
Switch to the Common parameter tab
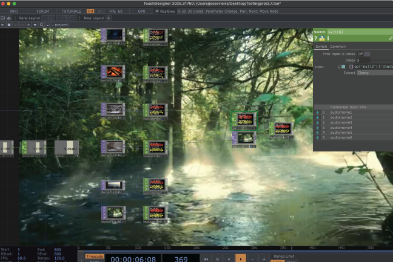pyautogui.click(x=338, y=47)
